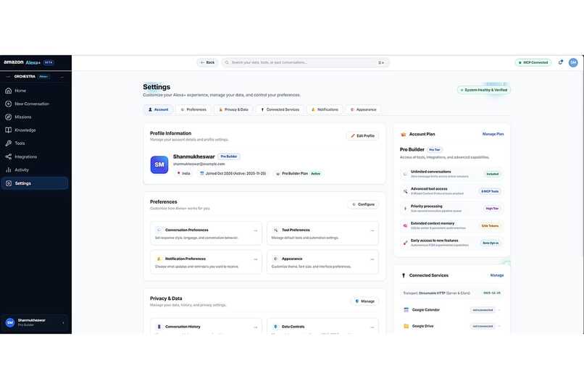Click the BETA label next to Alexa+

(x=49, y=62)
